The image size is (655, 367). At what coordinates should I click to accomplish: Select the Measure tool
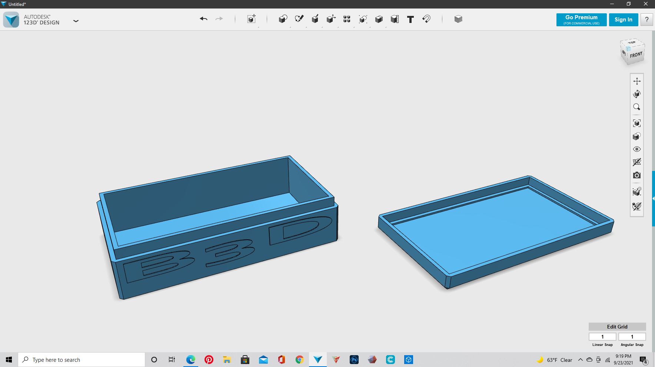coord(395,19)
